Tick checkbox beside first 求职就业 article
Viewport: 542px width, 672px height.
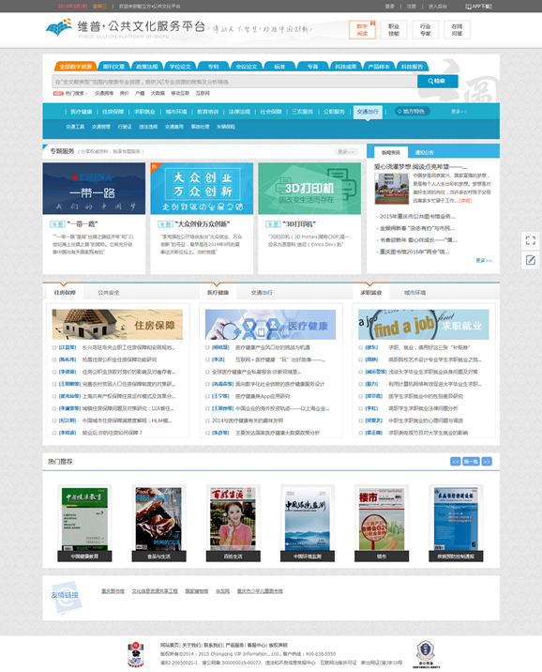coord(360,347)
